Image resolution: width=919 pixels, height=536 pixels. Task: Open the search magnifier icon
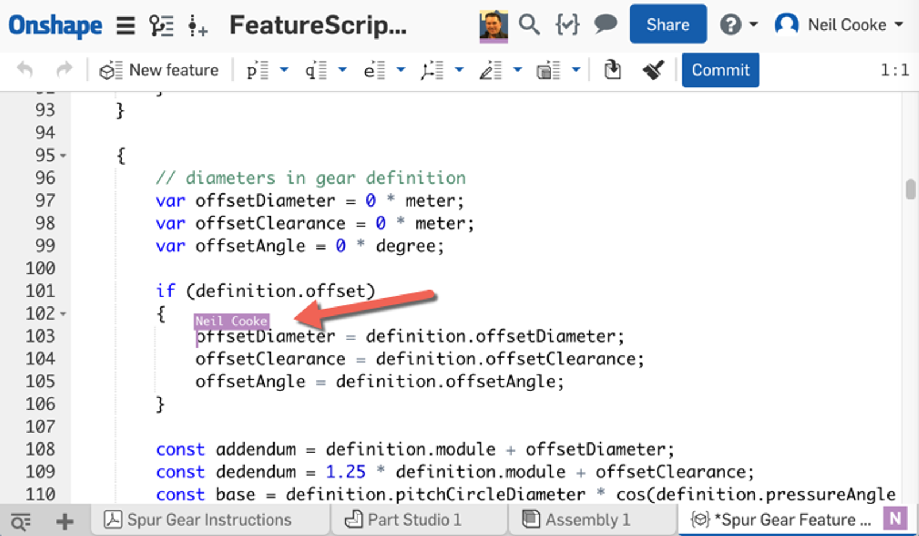click(x=528, y=25)
